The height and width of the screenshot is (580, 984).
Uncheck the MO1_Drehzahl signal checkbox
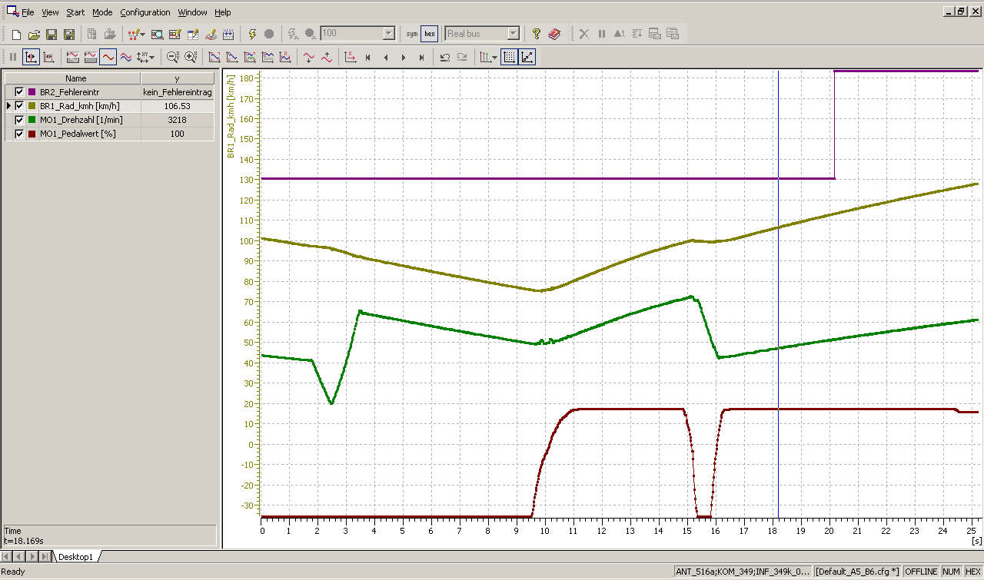20,120
